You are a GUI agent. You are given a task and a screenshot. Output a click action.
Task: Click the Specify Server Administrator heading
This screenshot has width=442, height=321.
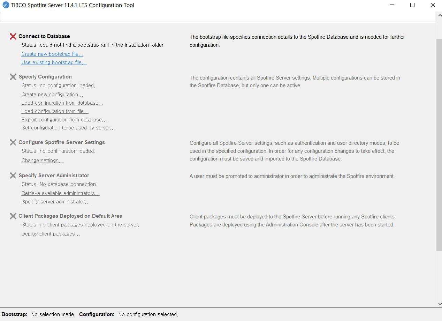[x=54, y=176]
